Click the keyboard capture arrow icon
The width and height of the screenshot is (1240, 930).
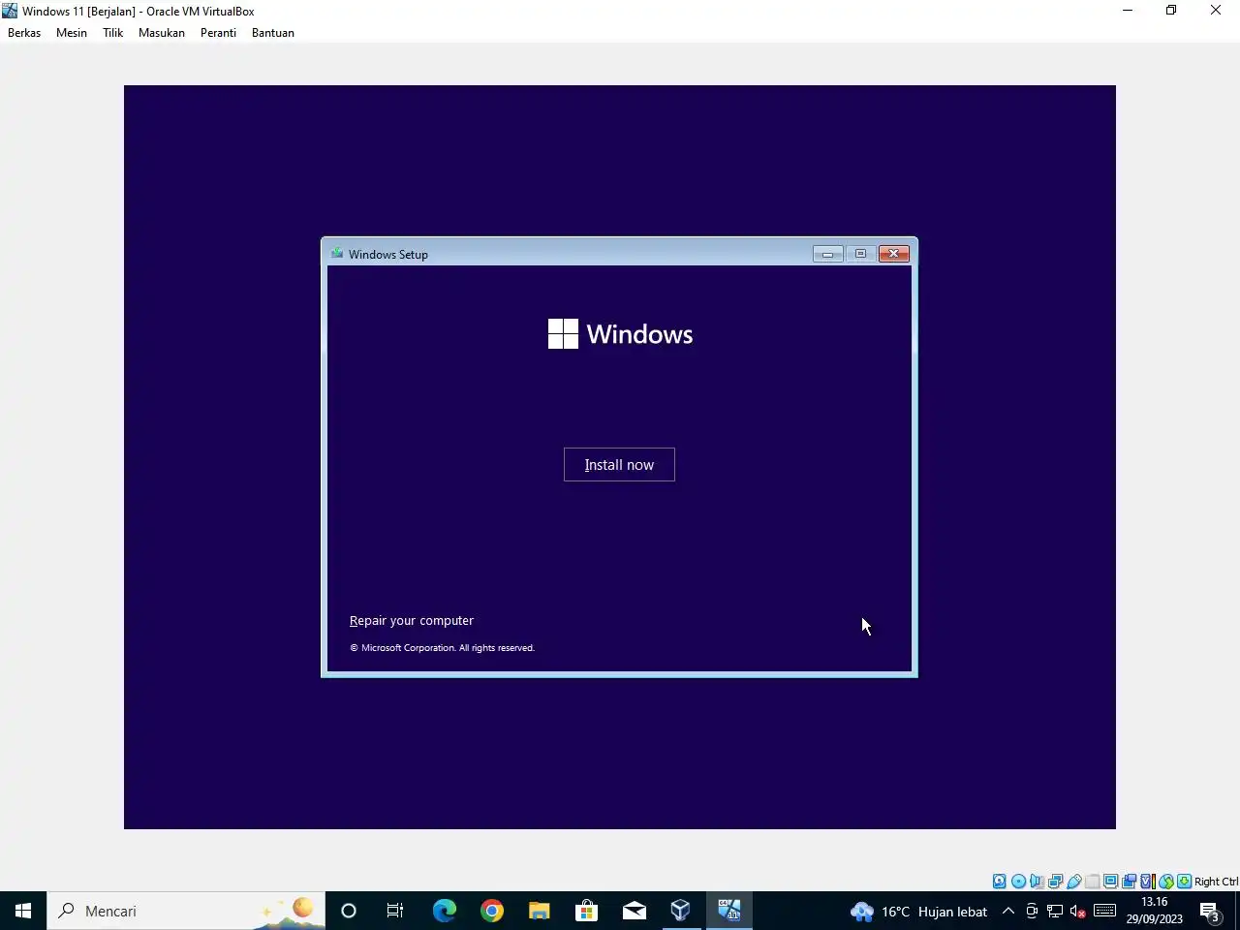pos(1184,882)
